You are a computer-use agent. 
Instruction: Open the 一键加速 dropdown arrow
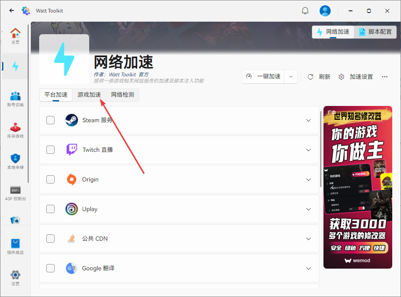(x=291, y=76)
